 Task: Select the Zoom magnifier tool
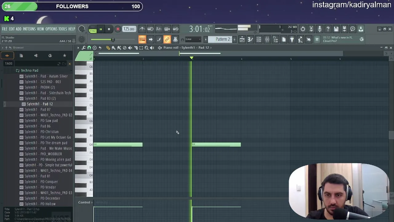tap(147, 47)
